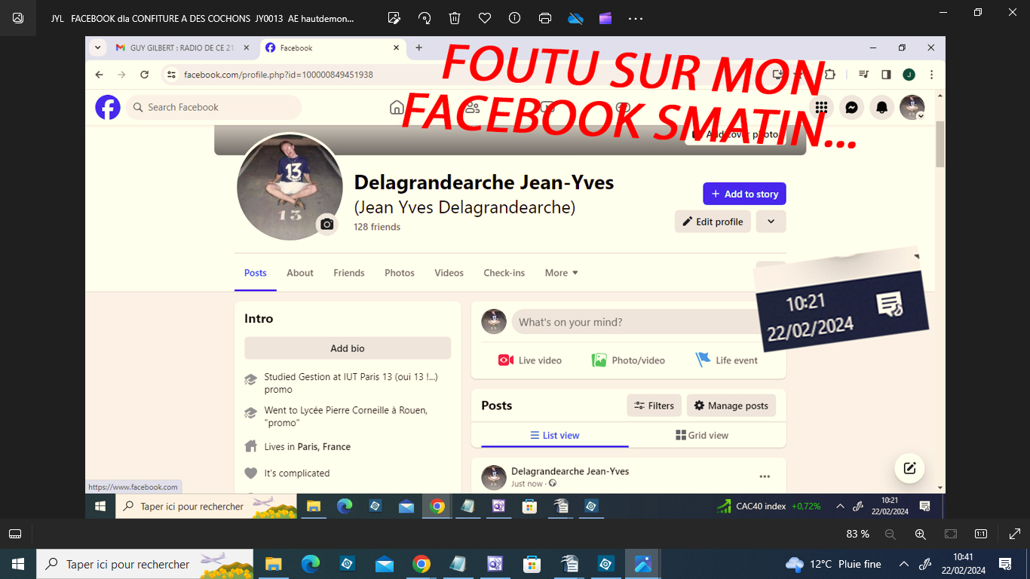
Task: Click the pictured Filters button under Posts
Action: pyautogui.click(x=654, y=406)
